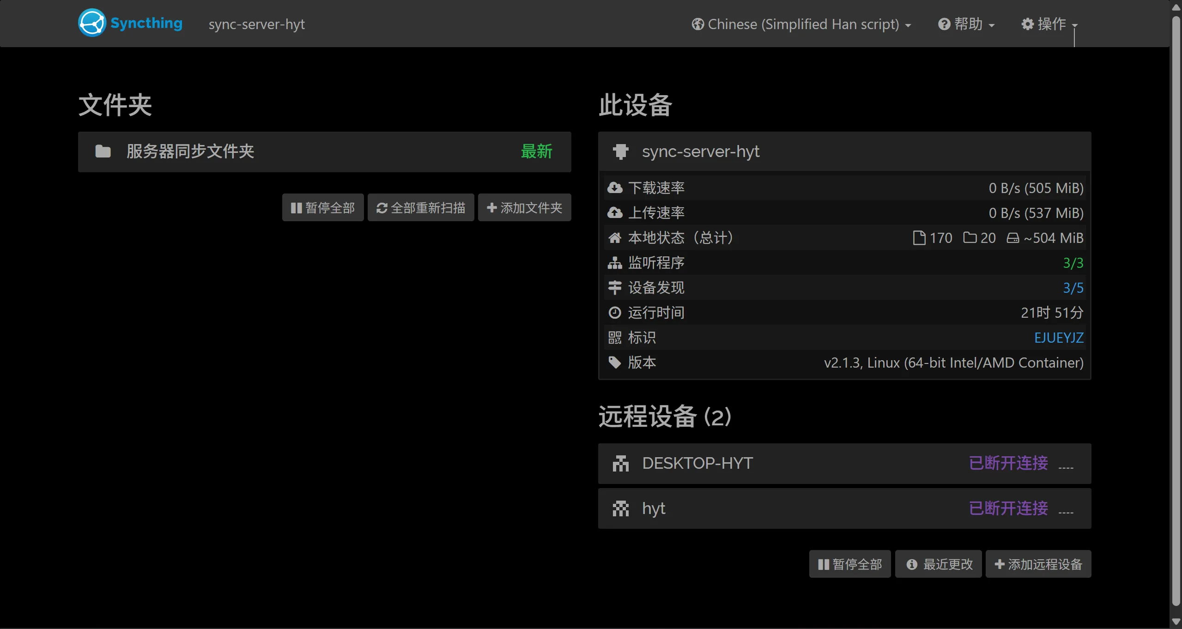This screenshot has width=1182, height=629.
Task: Click the home icon next to 本地状态
Action: (x=615, y=238)
